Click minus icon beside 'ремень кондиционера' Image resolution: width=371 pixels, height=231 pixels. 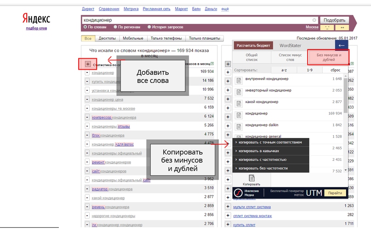87,207
